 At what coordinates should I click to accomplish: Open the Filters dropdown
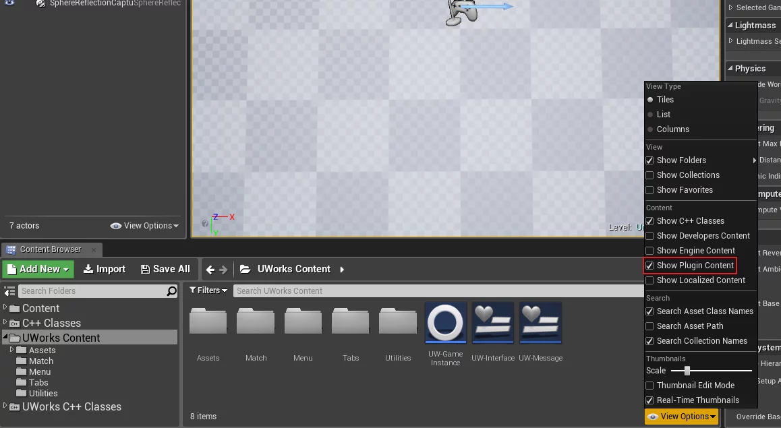(208, 291)
